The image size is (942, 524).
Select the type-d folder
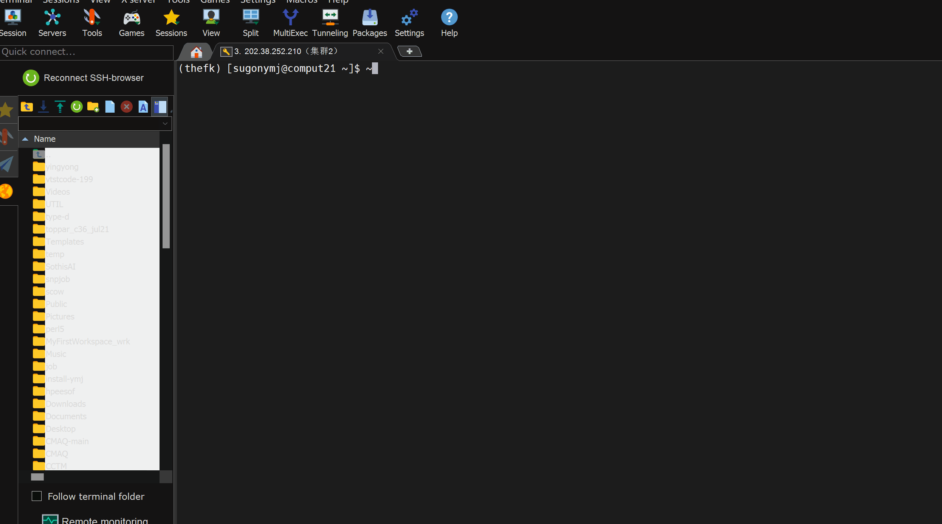[51, 217]
